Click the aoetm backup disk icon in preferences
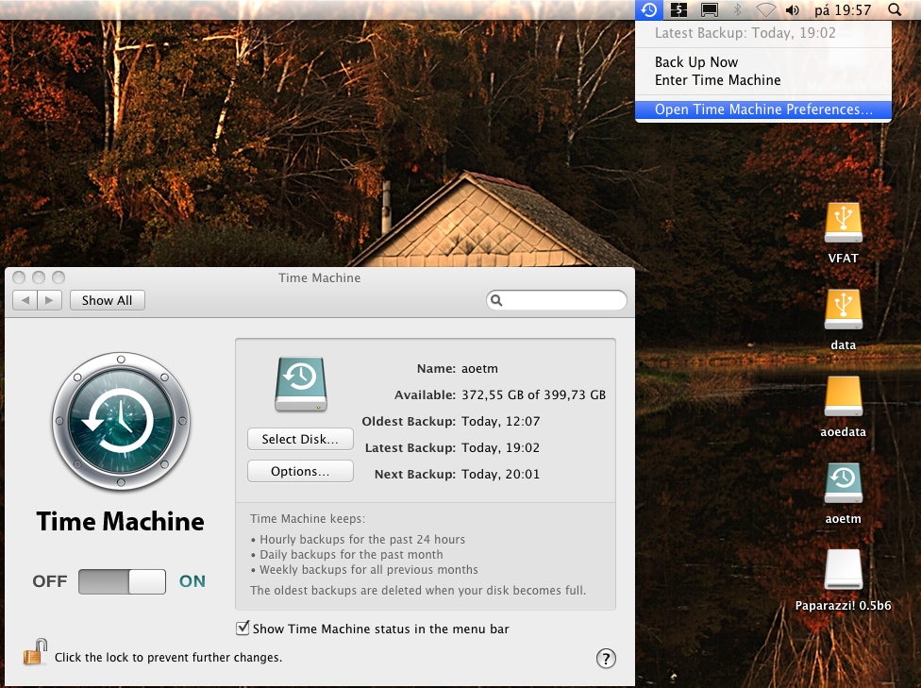Viewport: 921px width, 688px height. [x=300, y=384]
